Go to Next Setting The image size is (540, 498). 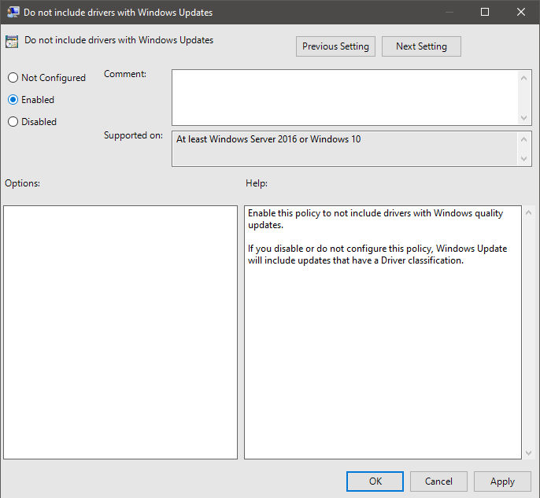[x=421, y=46]
